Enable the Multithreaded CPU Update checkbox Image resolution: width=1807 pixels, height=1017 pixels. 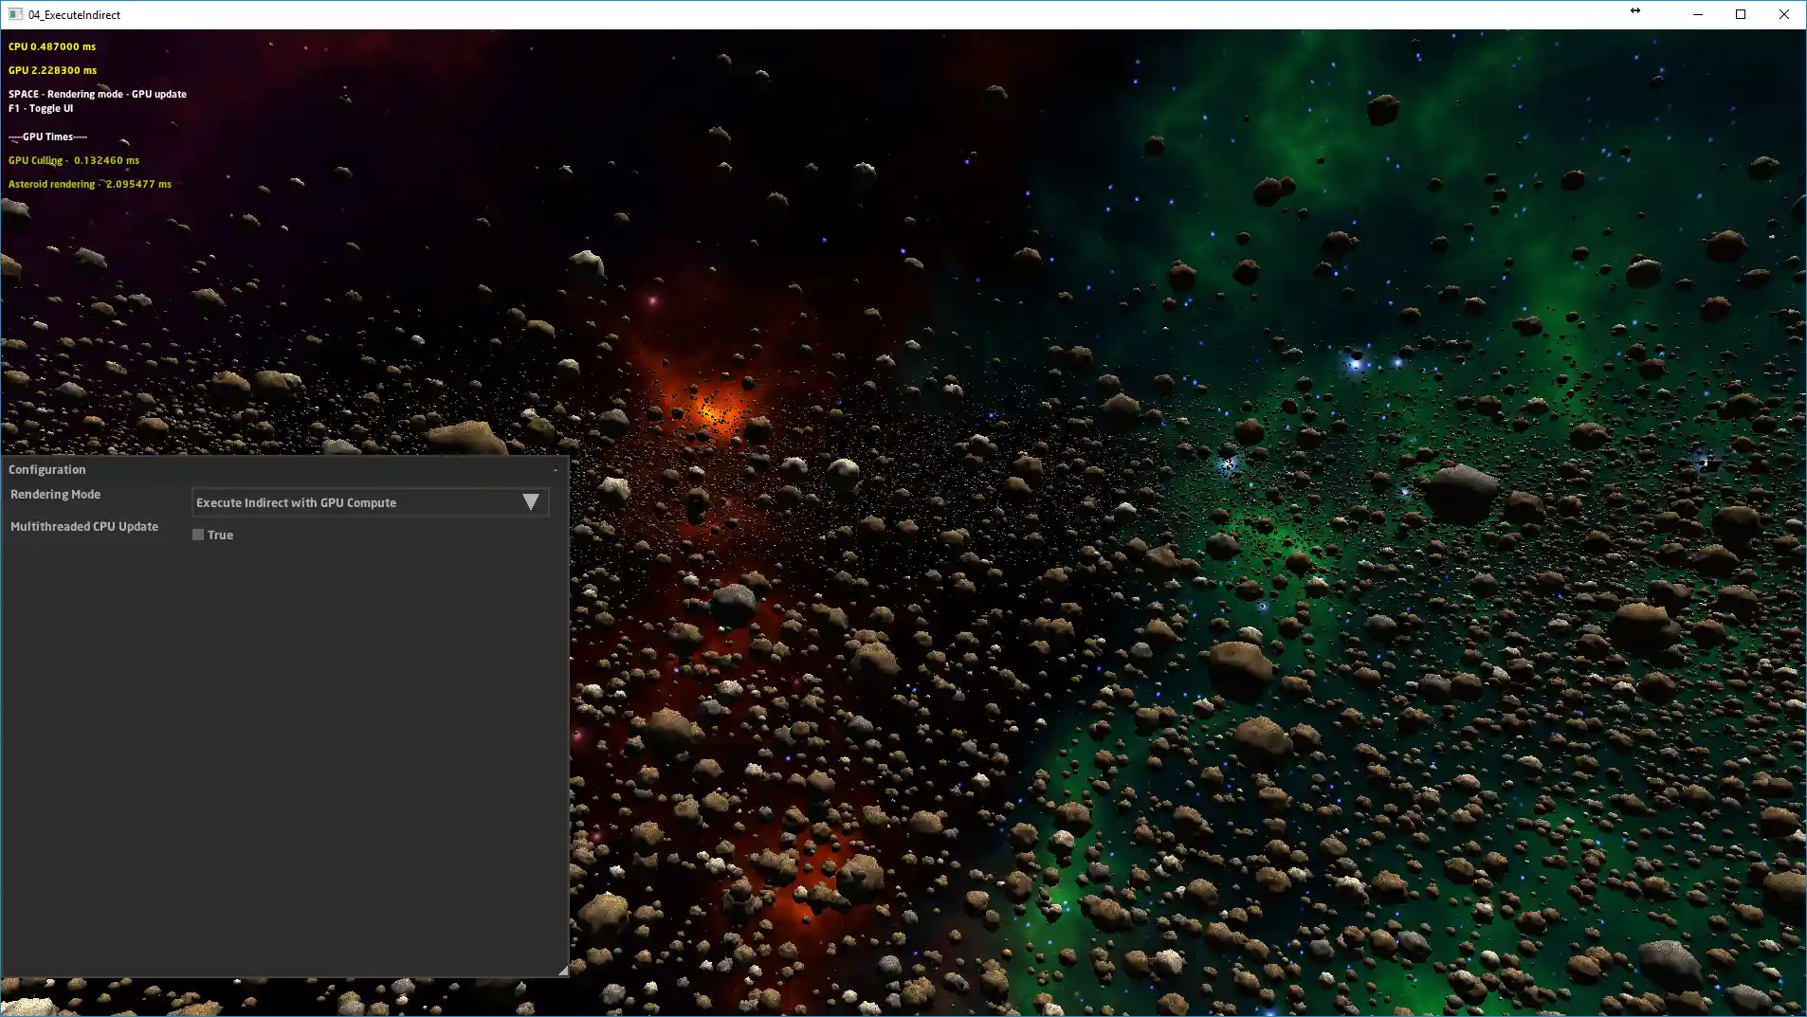[198, 535]
